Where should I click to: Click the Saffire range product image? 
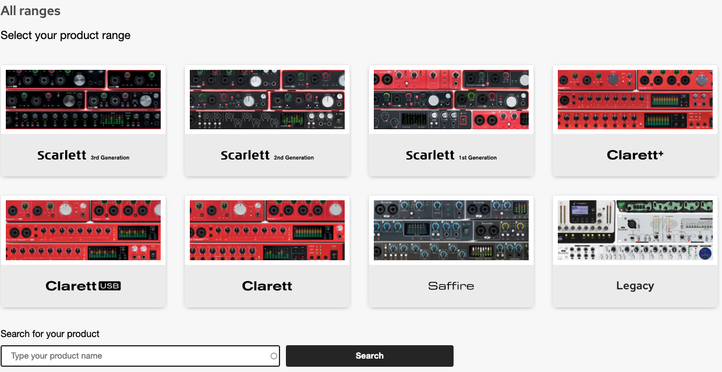[451, 230]
